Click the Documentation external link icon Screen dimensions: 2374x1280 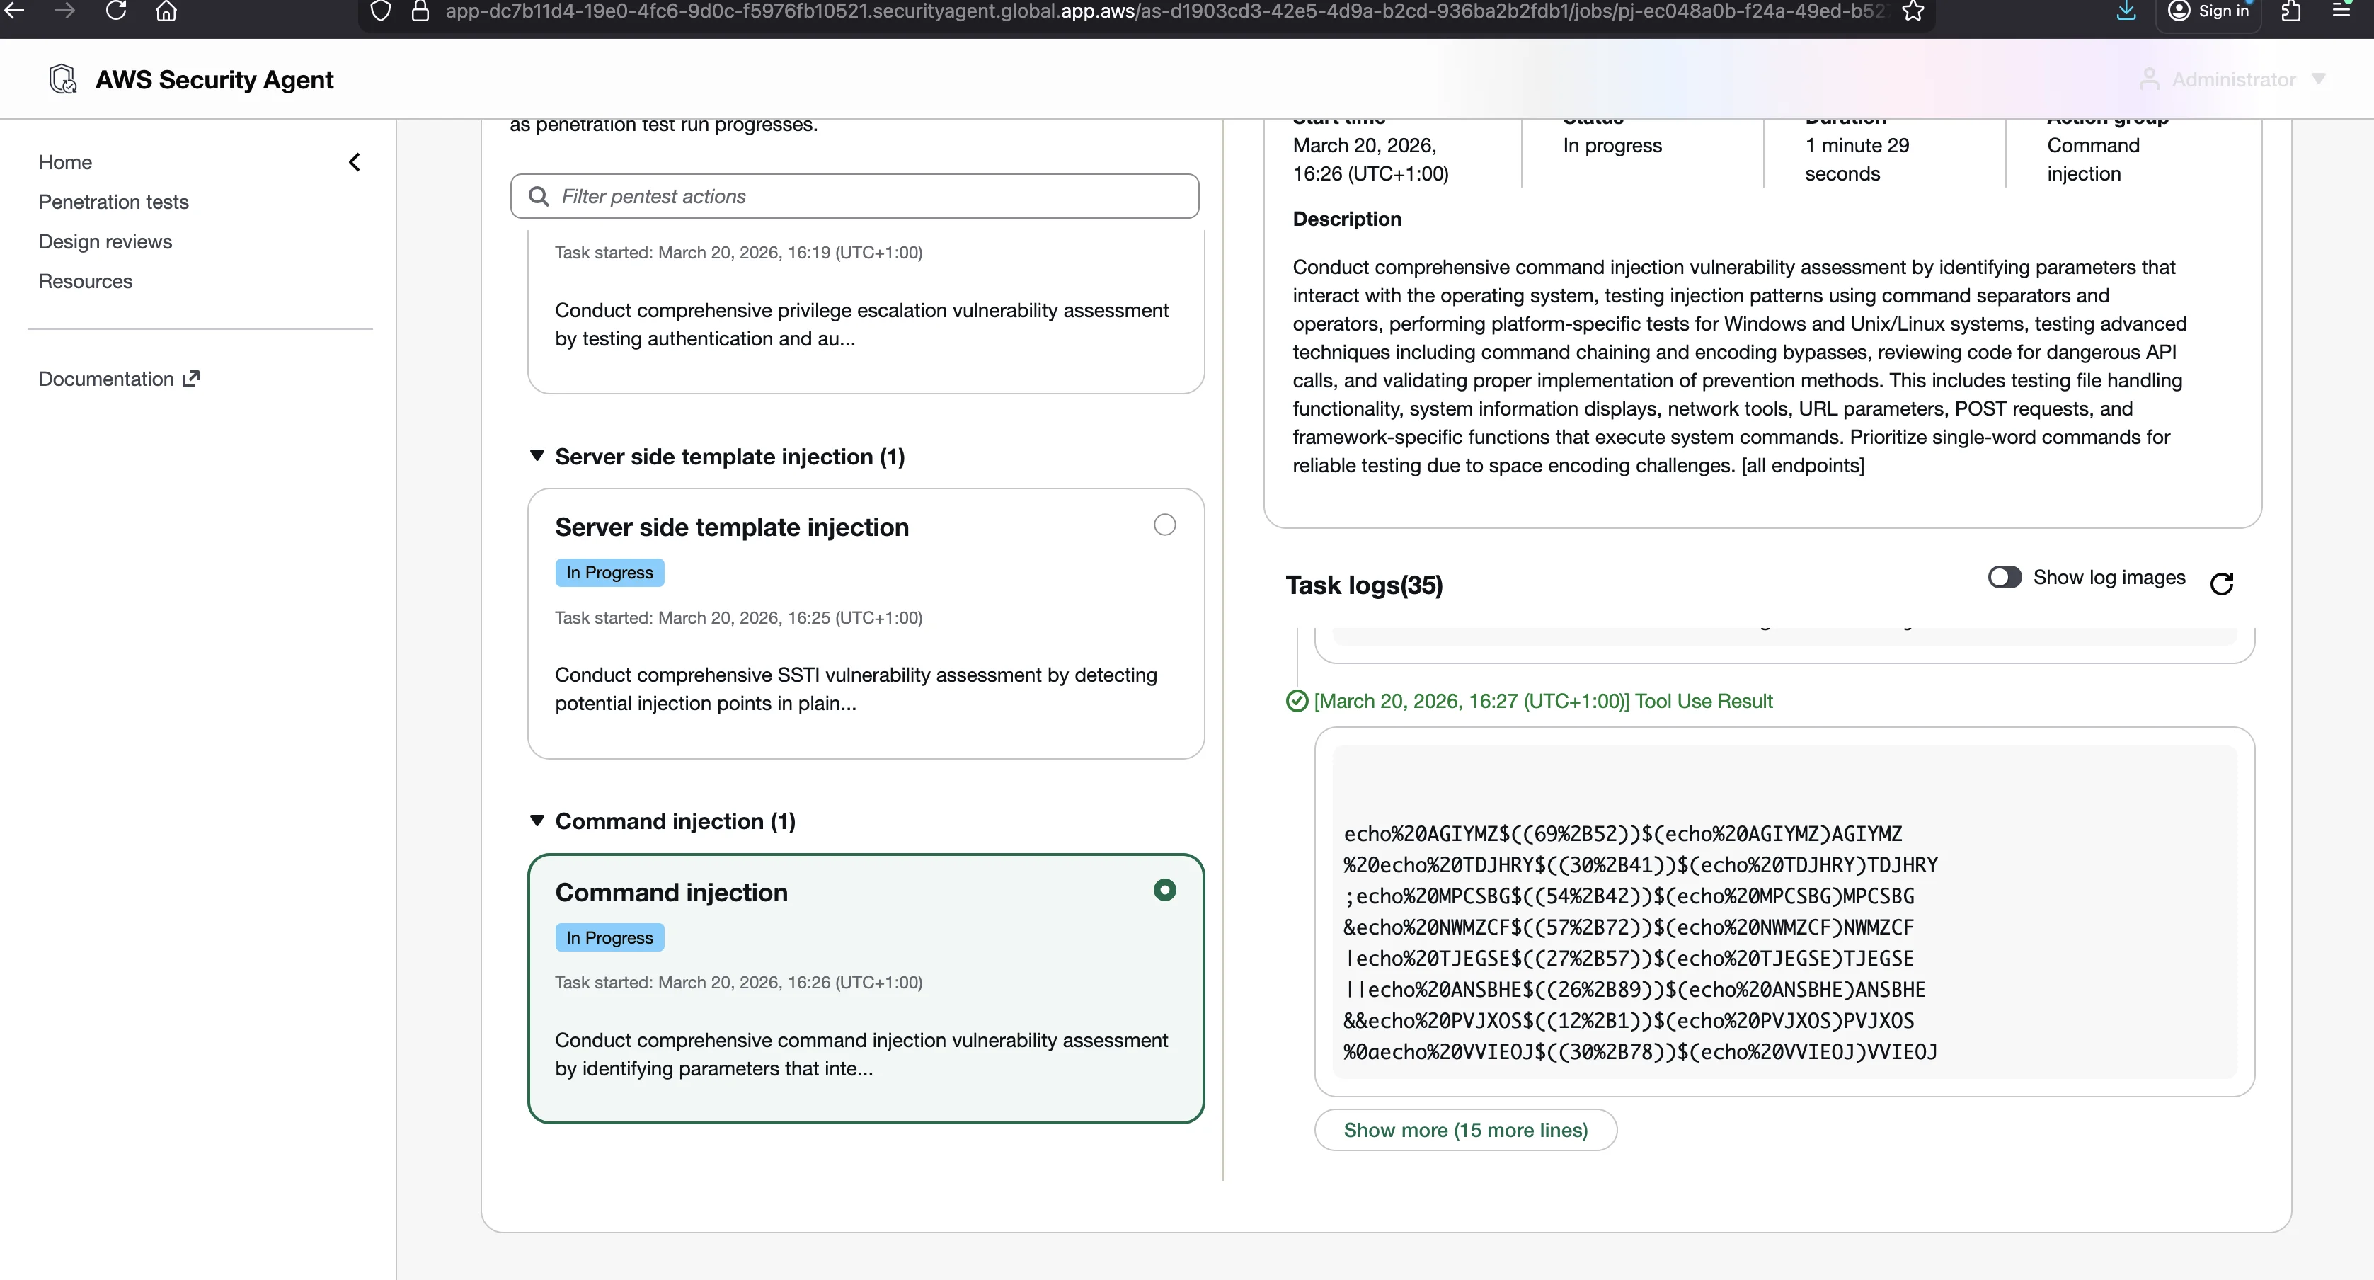[x=191, y=379]
